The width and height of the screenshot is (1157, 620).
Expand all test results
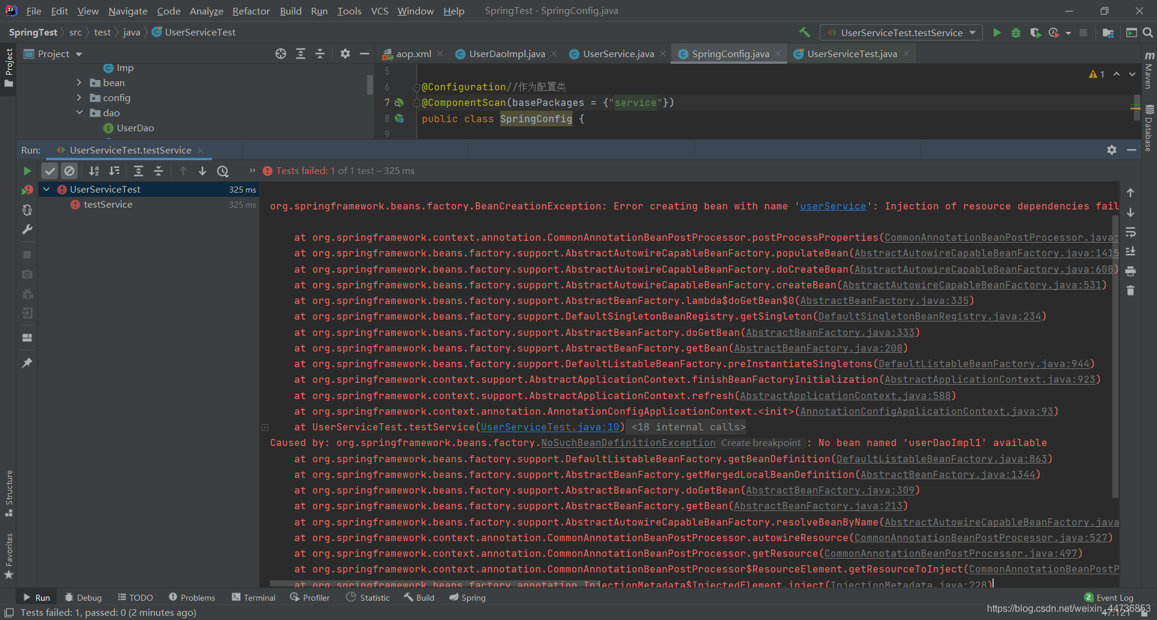(x=139, y=171)
